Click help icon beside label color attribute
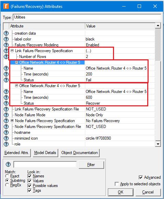Viewport: 164px width, 199px height. point(6,39)
